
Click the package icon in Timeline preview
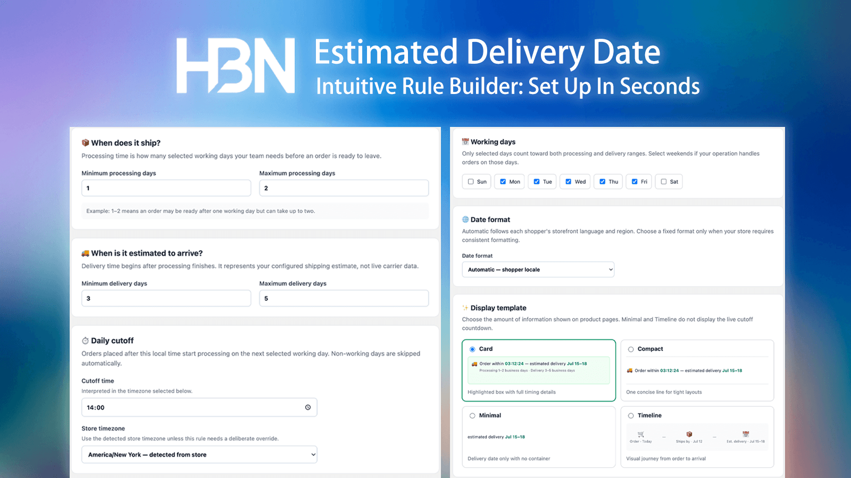tap(689, 434)
